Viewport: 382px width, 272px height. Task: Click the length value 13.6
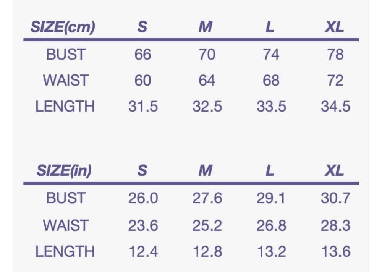pyautogui.click(x=336, y=251)
